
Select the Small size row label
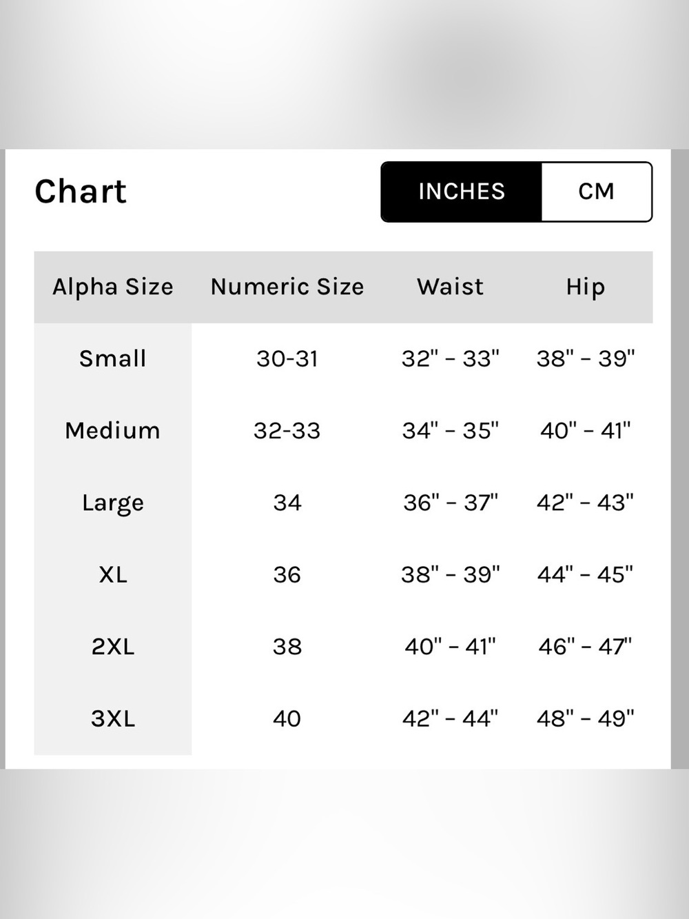(113, 358)
